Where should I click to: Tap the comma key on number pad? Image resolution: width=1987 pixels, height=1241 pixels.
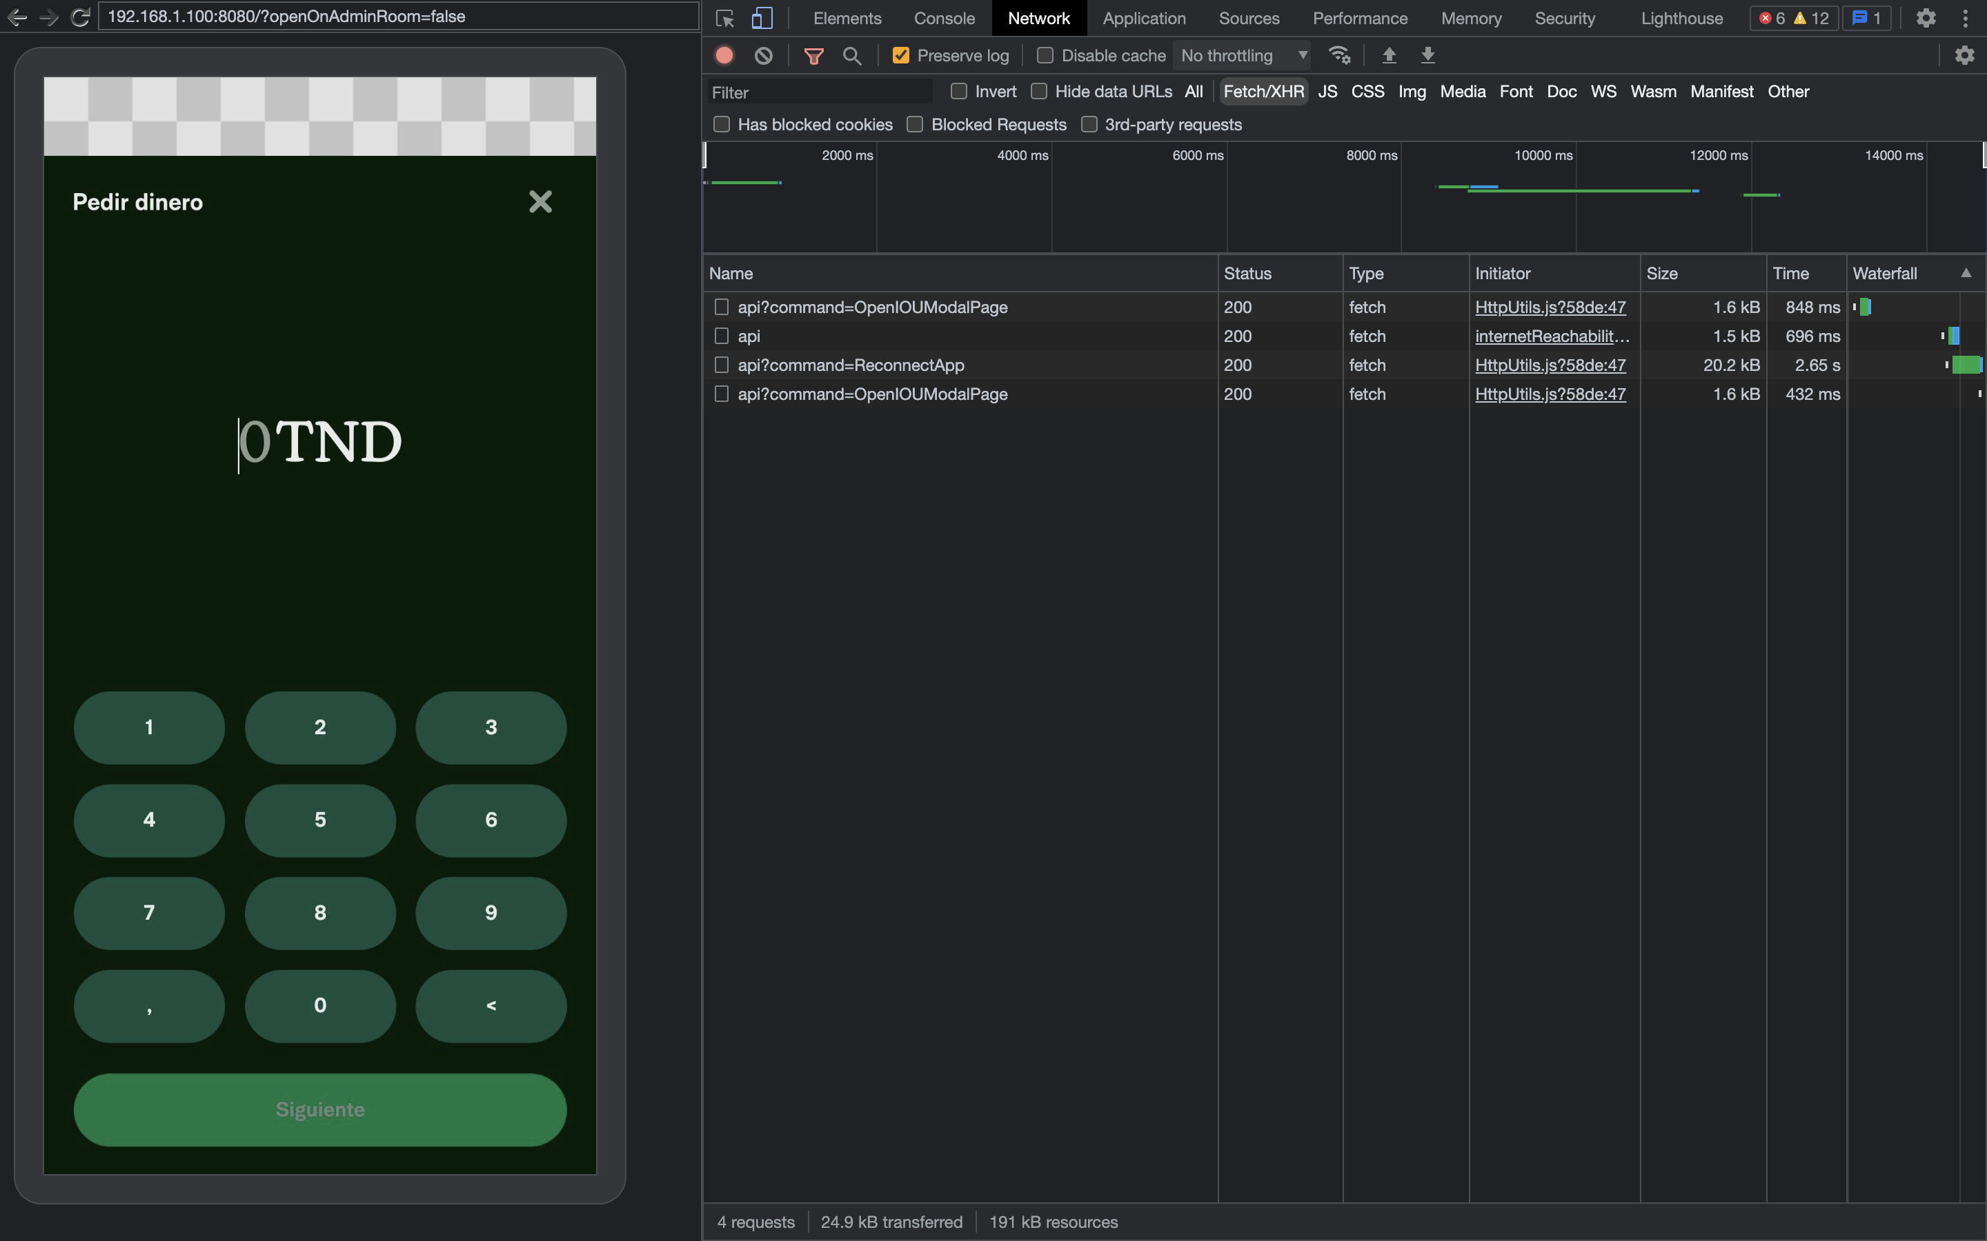coord(150,1005)
